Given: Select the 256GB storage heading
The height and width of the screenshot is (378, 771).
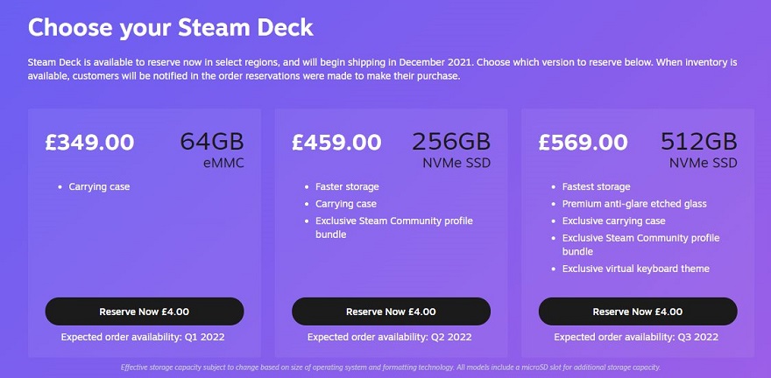Looking at the screenshot, I should tap(451, 142).
